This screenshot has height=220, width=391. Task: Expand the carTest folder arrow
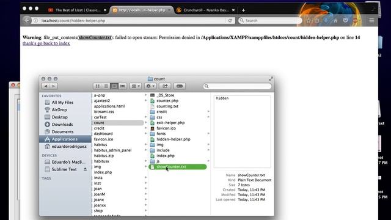coord(145,117)
